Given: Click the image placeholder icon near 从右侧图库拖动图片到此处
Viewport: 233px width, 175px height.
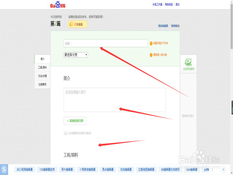Looking at the screenshot, I should [x=65, y=133].
